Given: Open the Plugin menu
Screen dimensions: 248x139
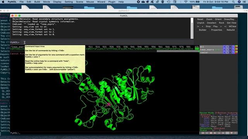Looking at the screenshot, I should click(112, 2).
